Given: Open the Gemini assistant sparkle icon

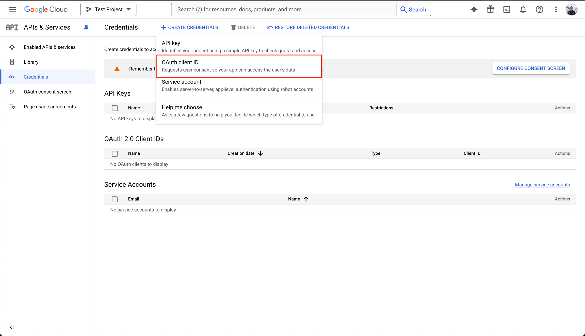Looking at the screenshot, I should [x=474, y=9].
